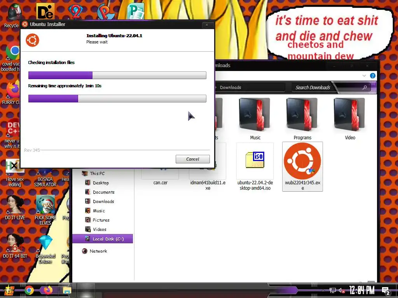Open Downloads in the navigation pane

103,201
